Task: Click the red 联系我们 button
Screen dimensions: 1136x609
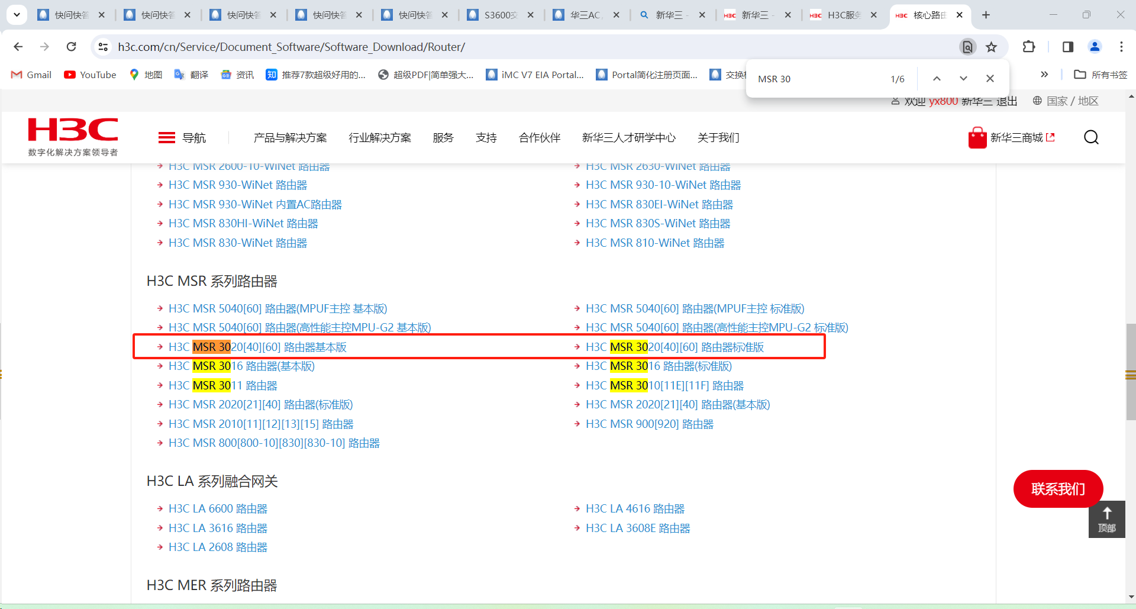Action: [1058, 489]
